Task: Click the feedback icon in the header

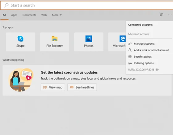Action: (161, 15)
